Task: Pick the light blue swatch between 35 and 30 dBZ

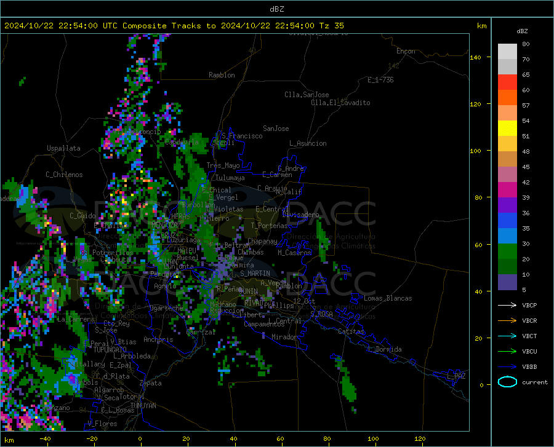Action: click(x=507, y=236)
